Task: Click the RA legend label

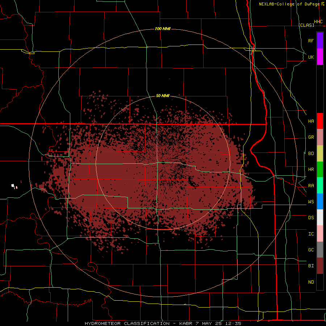Action: coord(311,186)
